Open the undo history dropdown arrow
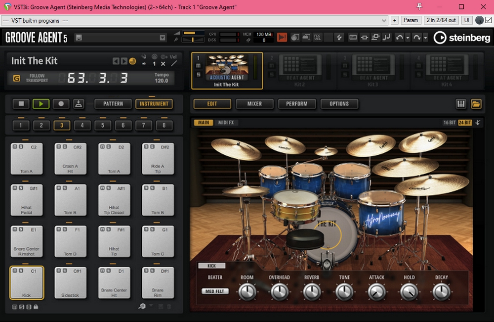 pyautogui.click(x=408, y=38)
